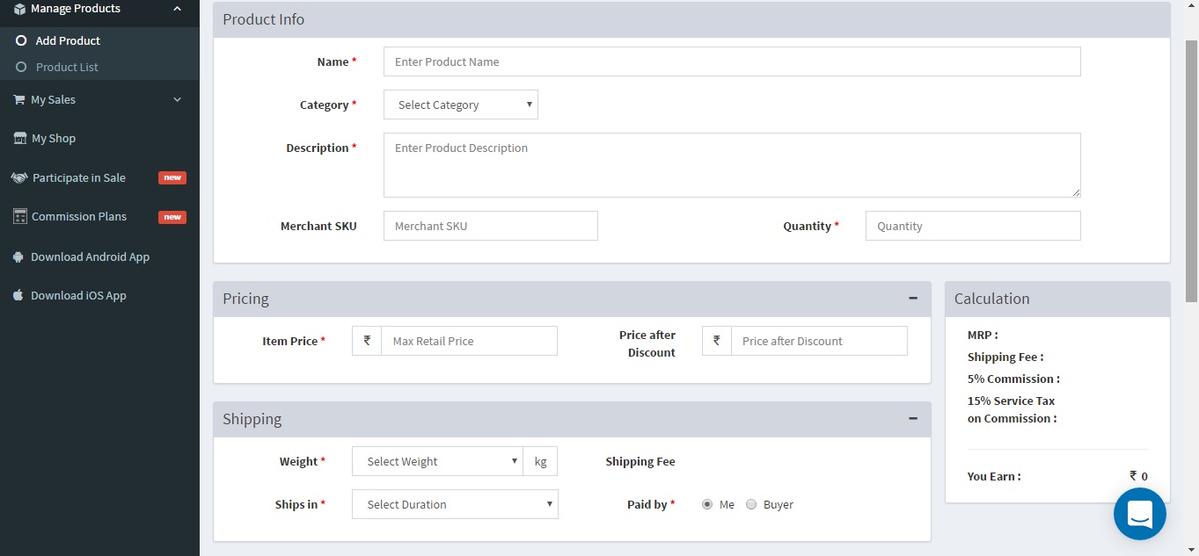This screenshot has width=1199, height=556.
Task: Open the Download Android App link
Action: click(x=90, y=257)
